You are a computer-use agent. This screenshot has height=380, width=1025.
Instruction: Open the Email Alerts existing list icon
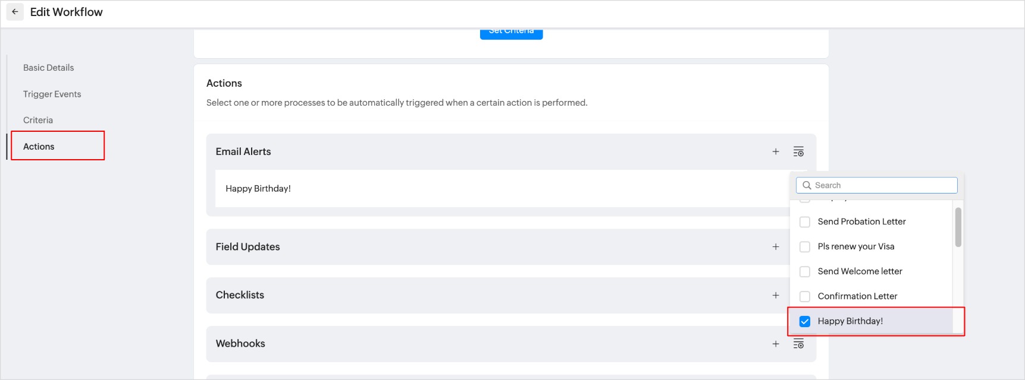coord(798,152)
